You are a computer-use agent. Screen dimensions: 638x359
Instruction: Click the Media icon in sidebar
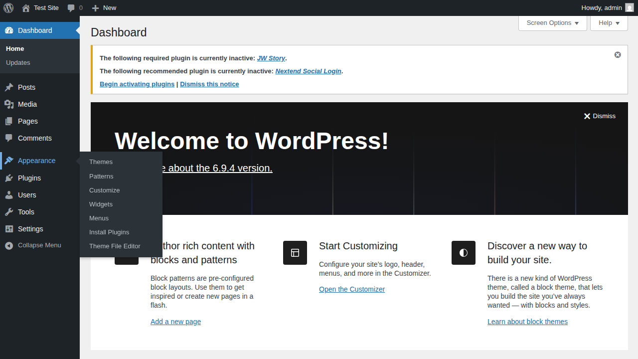tap(9, 104)
